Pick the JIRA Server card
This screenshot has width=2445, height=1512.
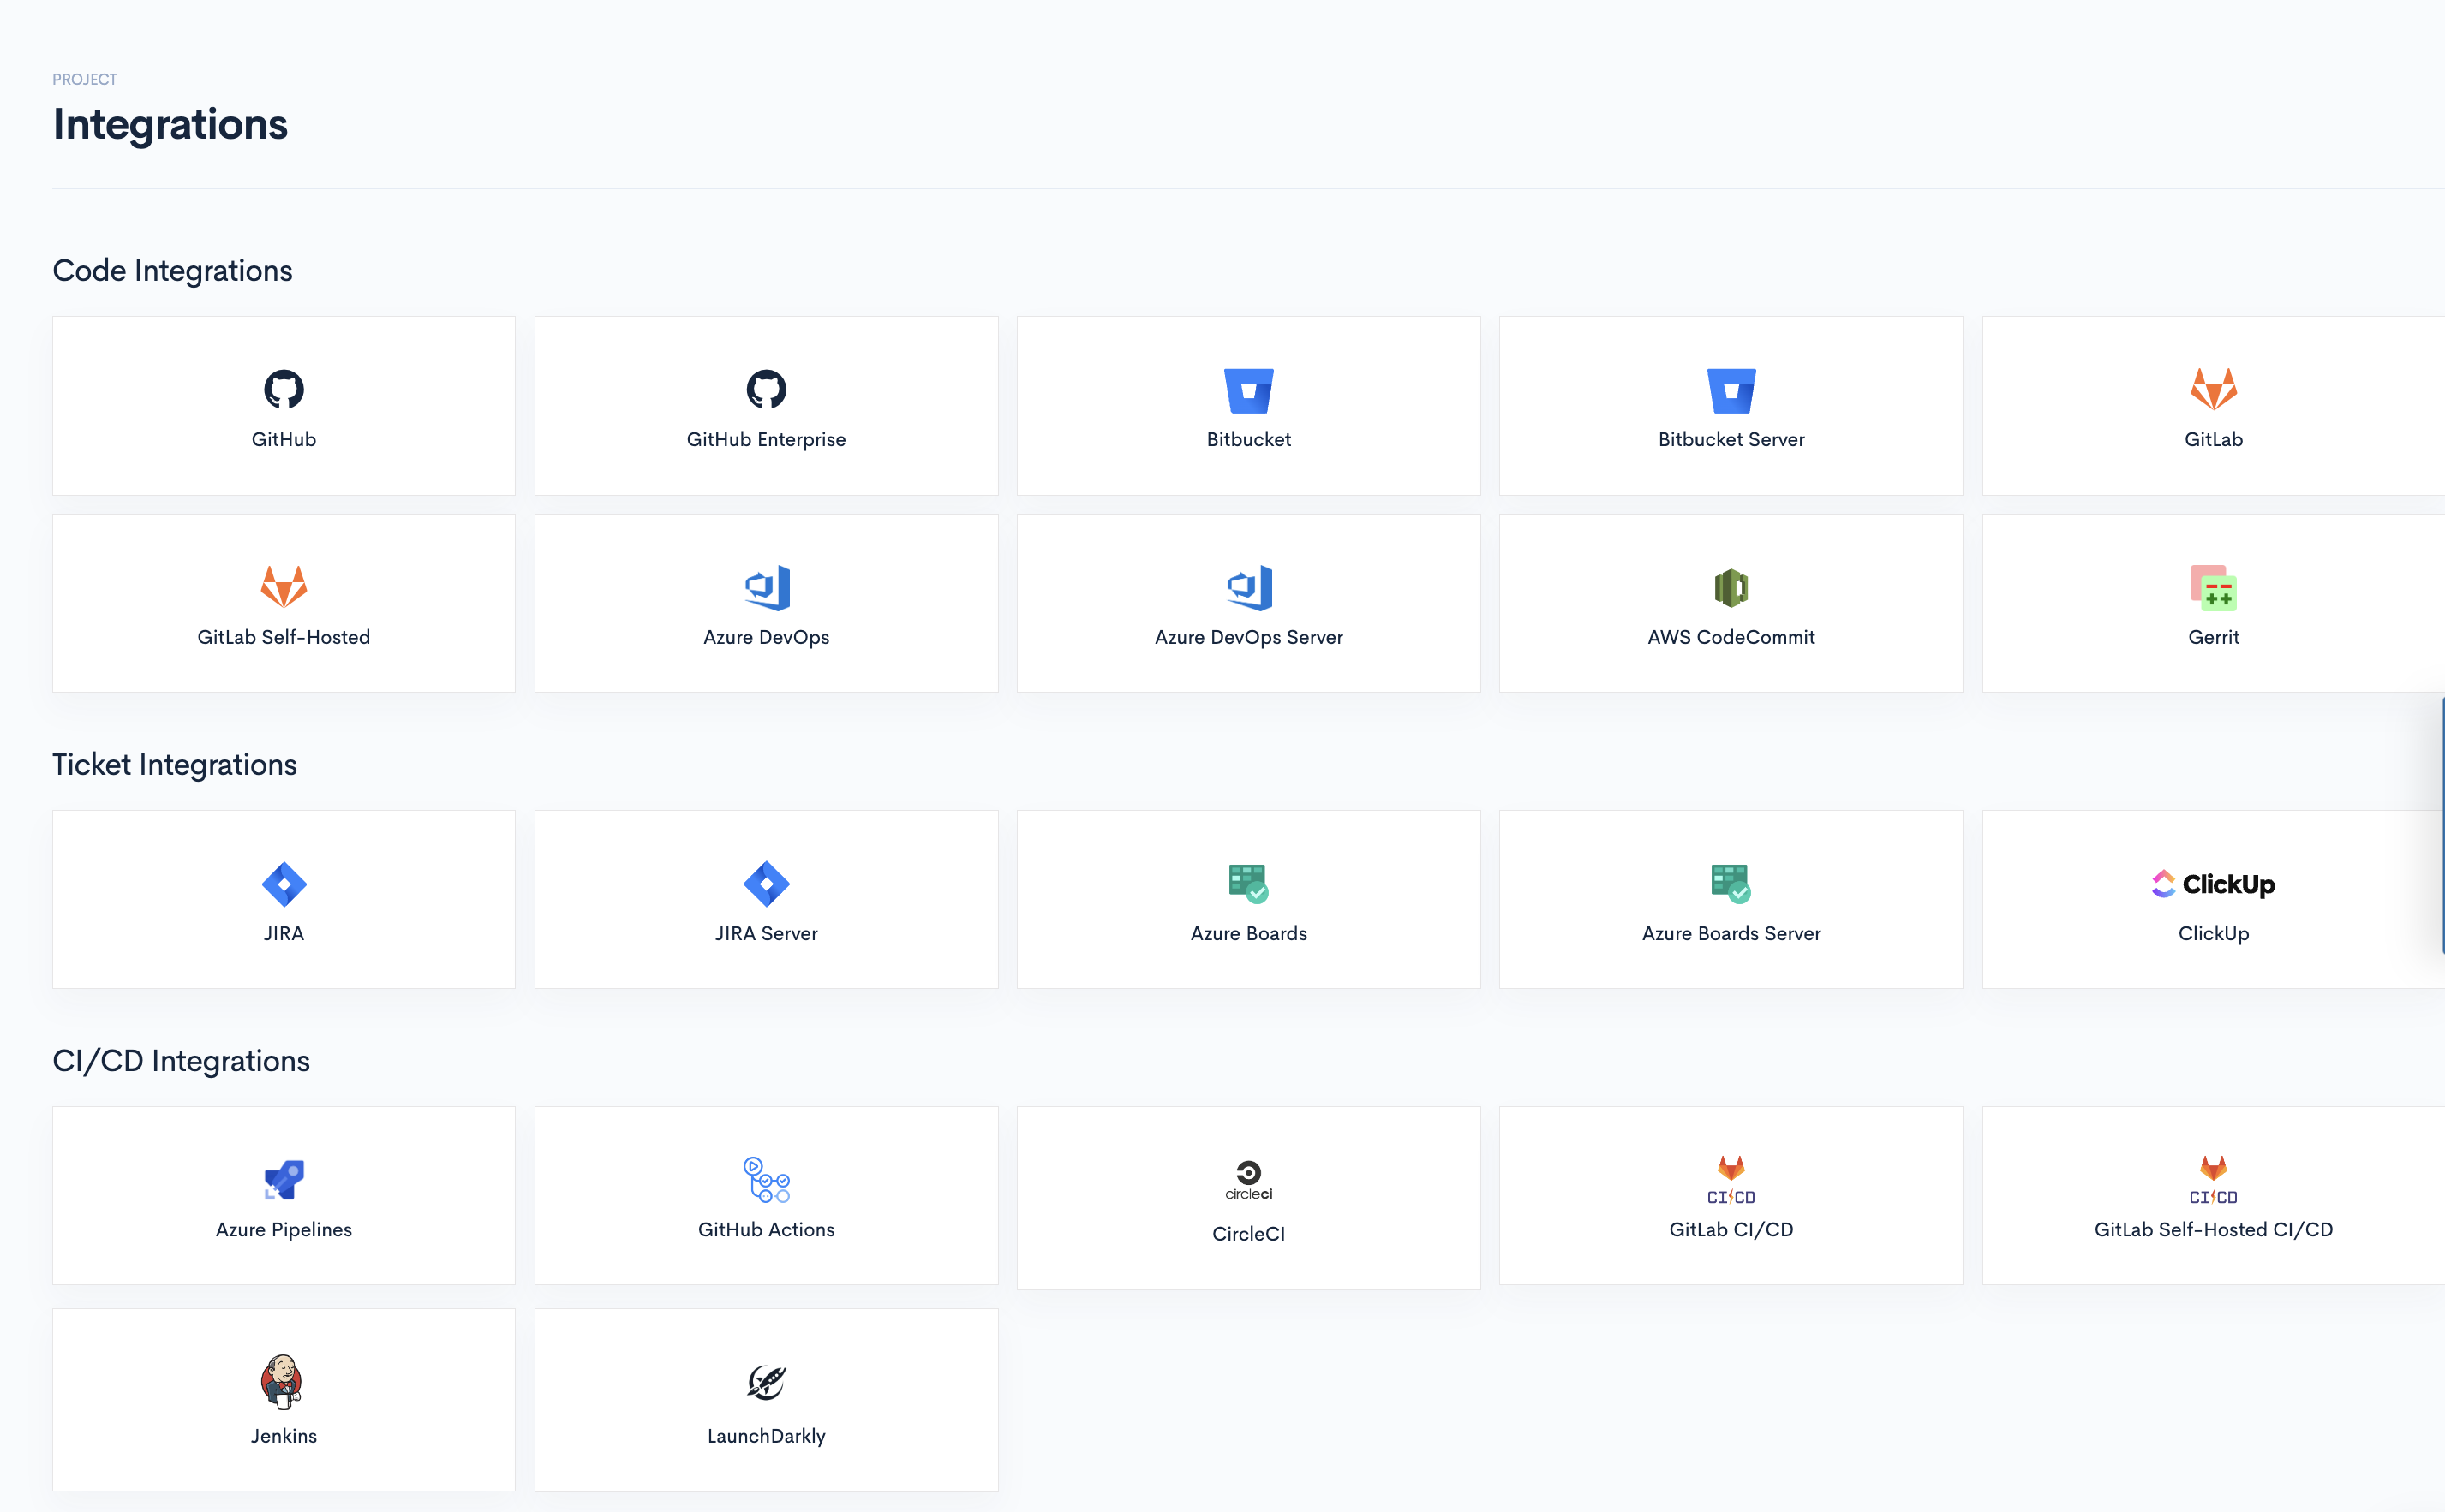tap(767, 899)
